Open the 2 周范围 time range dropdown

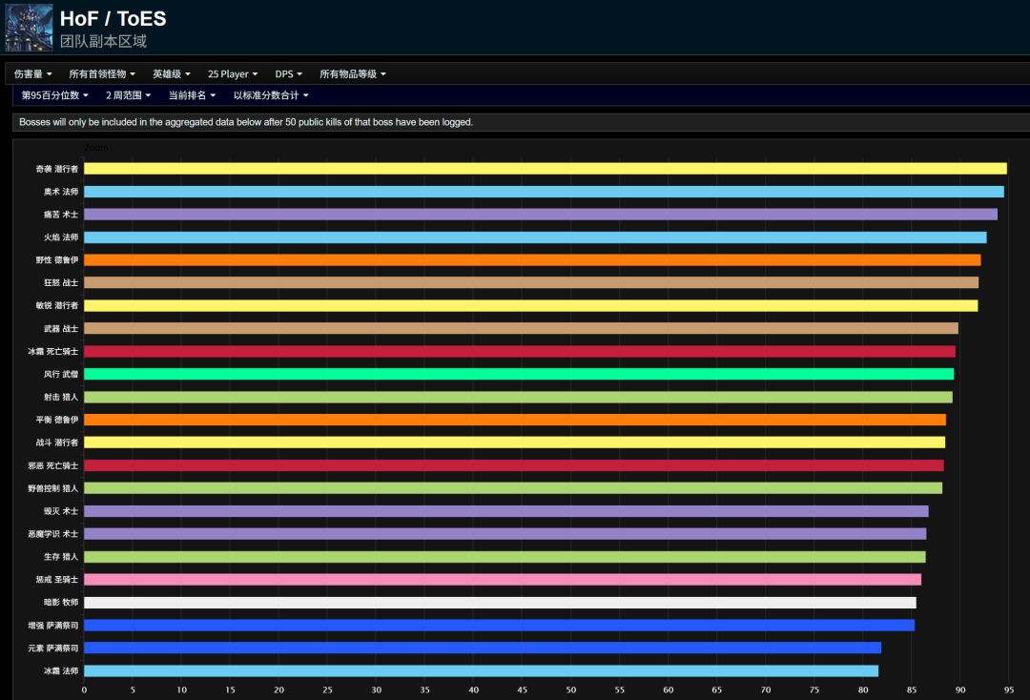(128, 95)
